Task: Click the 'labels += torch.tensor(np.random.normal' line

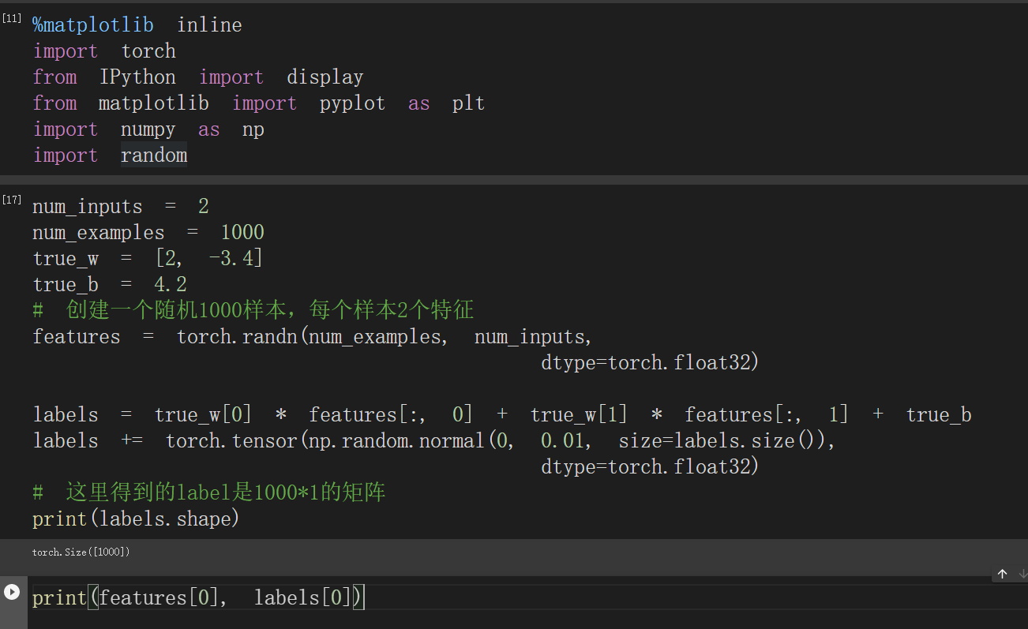Action: (434, 441)
